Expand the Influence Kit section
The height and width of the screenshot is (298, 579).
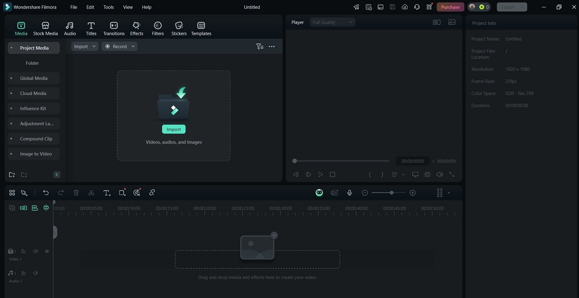click(x=11, y=108)
